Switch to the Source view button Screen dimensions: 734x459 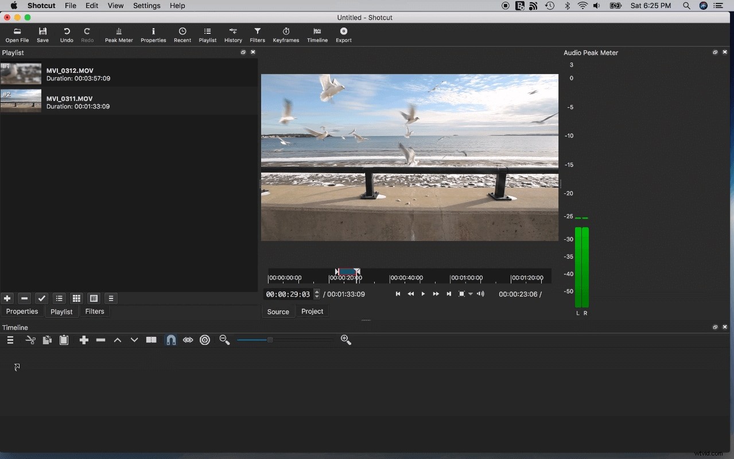click(278, 311)
